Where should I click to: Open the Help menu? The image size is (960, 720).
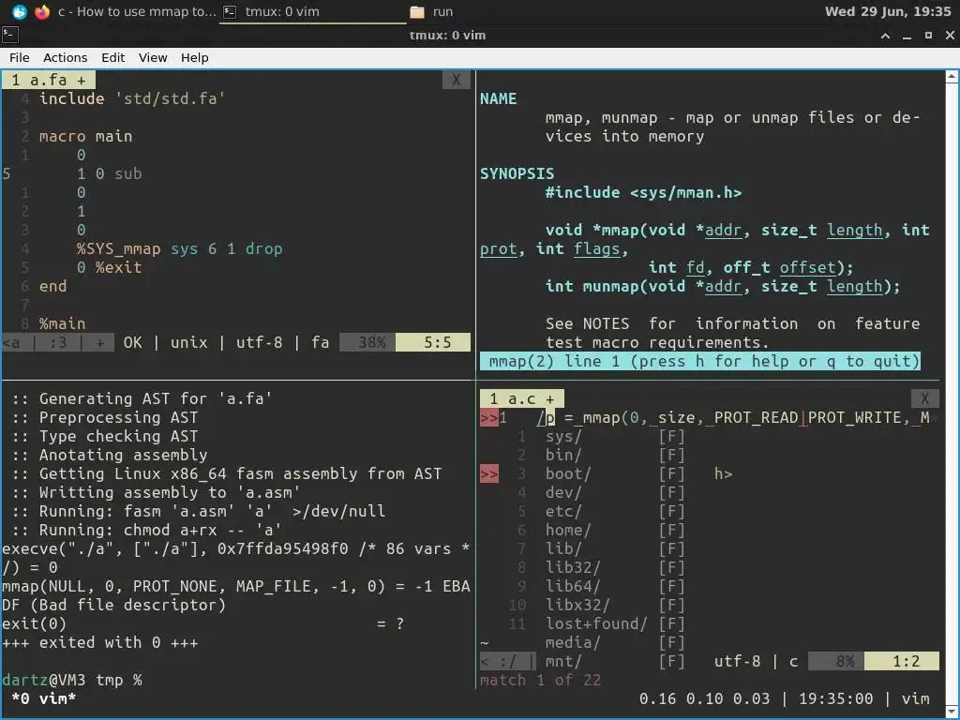195,57
